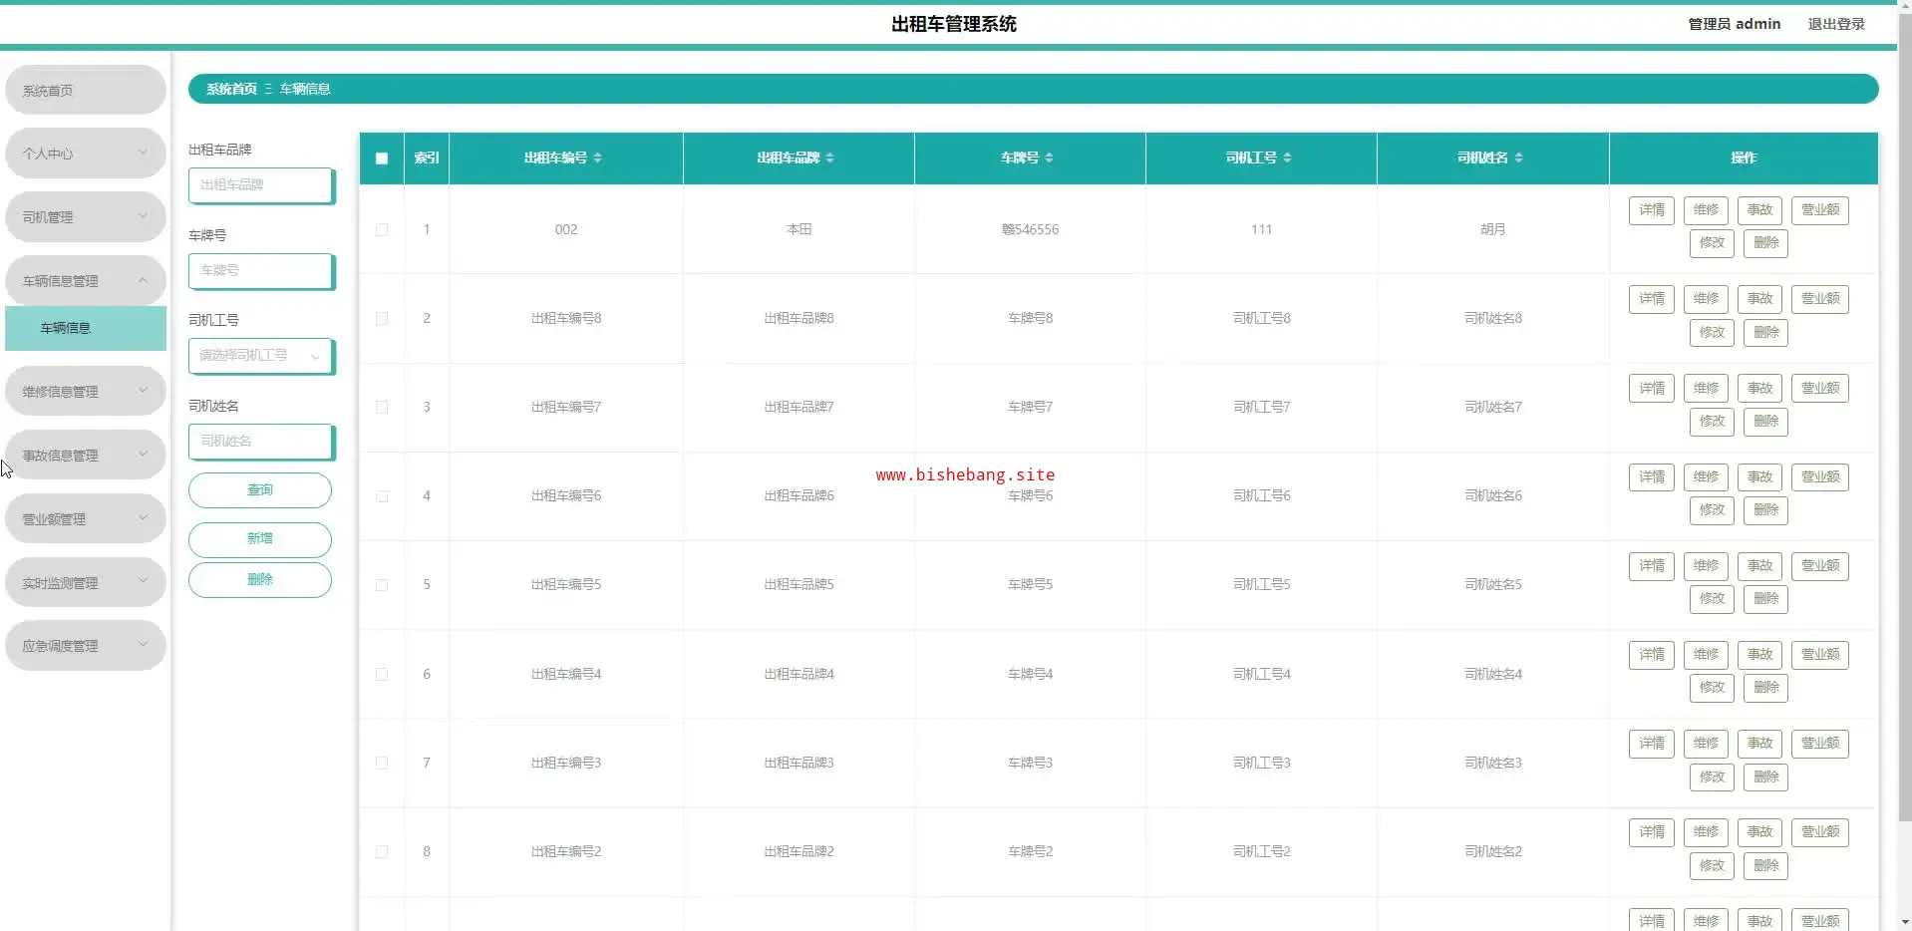Sort table by 出租车品牌 column arrows
This screenshot has height=931, width=1912.
point(829,157)
